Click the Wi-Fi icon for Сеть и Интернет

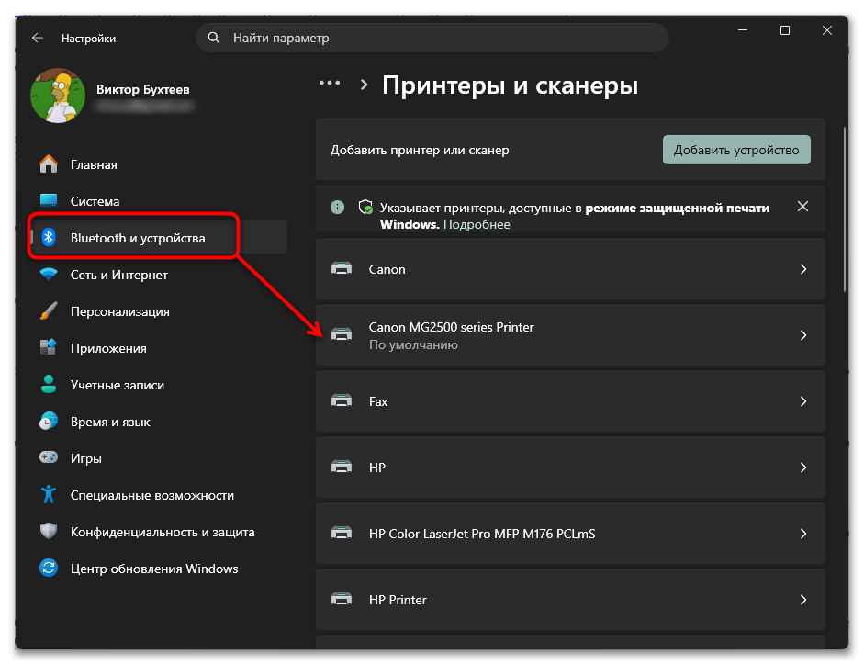49,274
